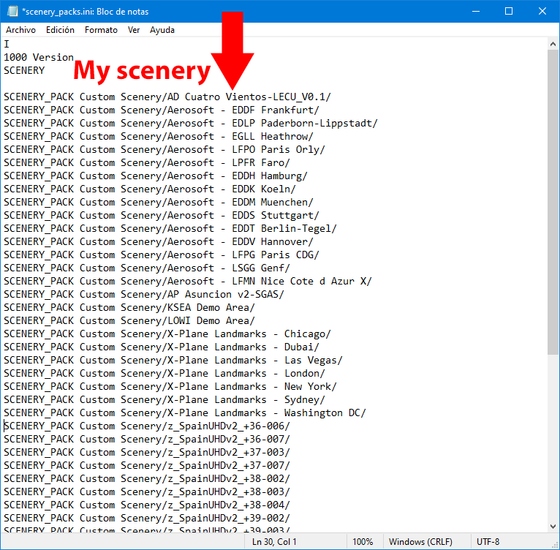Viewport: 560px width, 550px height.
Task: Click the AD Cuatro Vientos-LECU_V0.1 line
Action: [x=167, y=97]
